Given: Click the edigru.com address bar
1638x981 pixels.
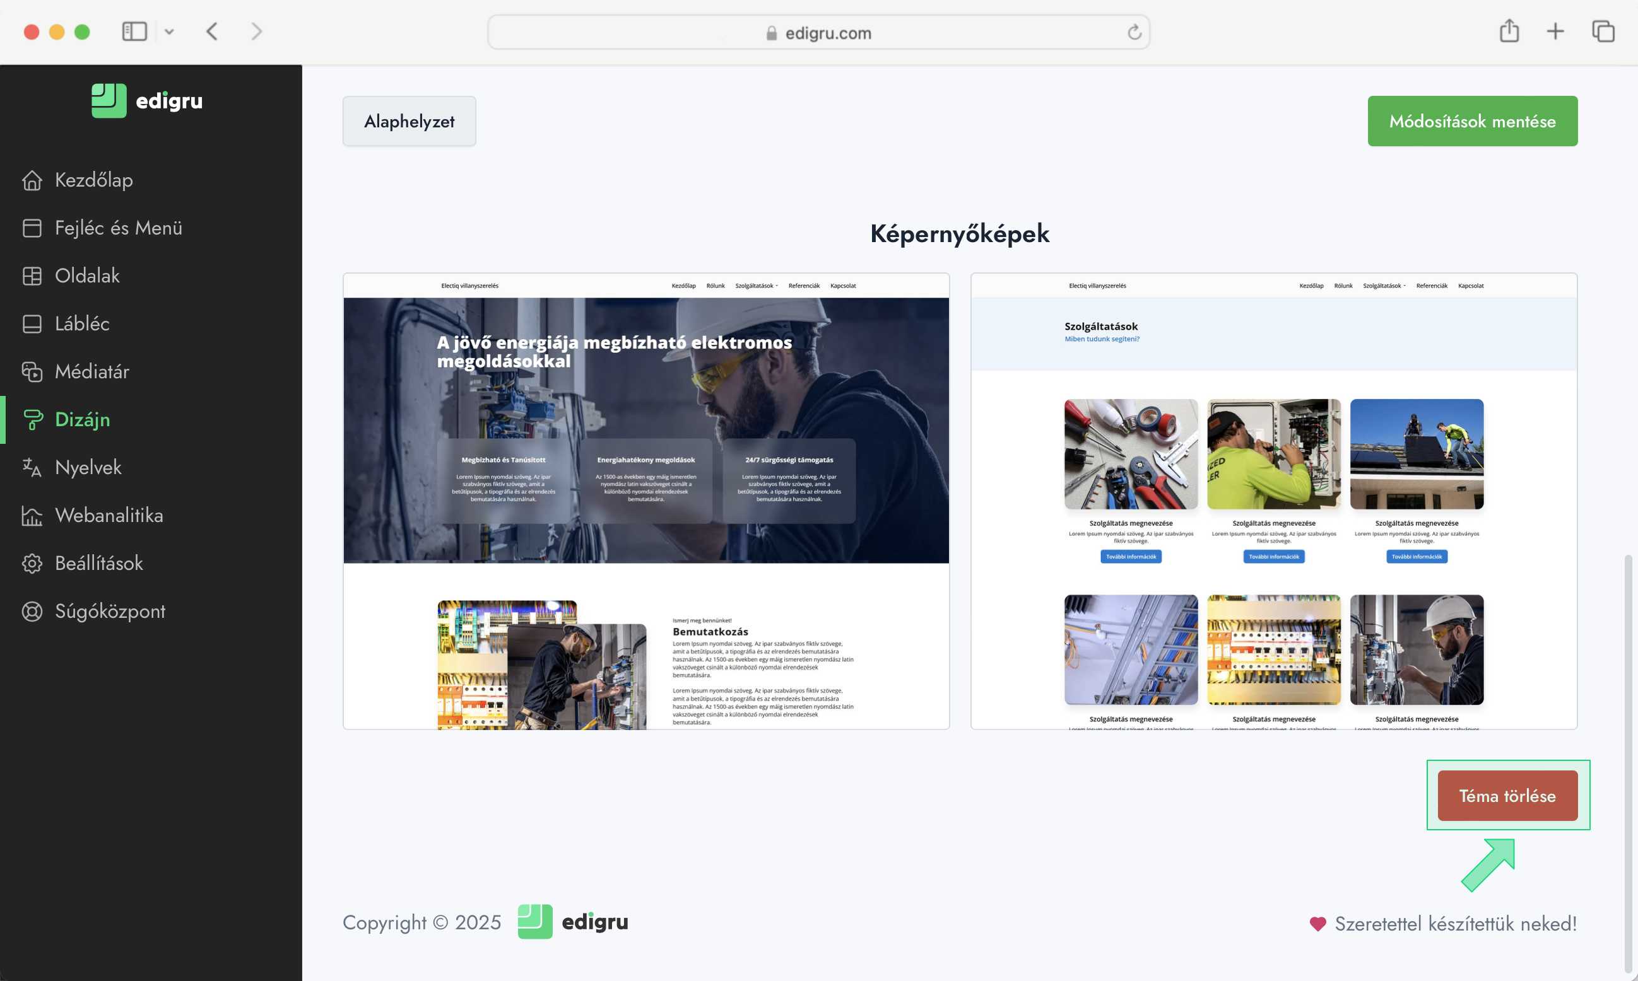Looking at the screenshot, I should (818, 32).
